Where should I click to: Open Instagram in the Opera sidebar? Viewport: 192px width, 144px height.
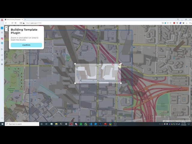pyautogui.click(x=2, y=39)
